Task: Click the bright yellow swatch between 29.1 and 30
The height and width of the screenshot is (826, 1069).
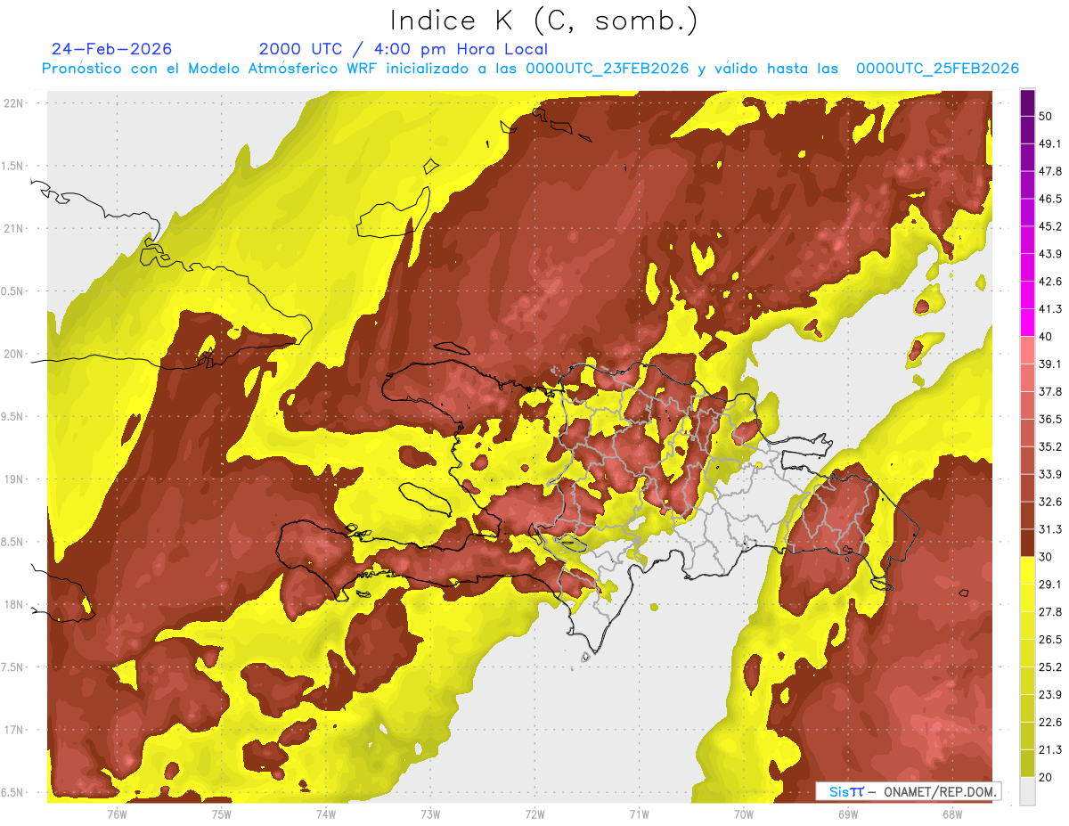Action: pyautogui.click(x=1027, y=570)
